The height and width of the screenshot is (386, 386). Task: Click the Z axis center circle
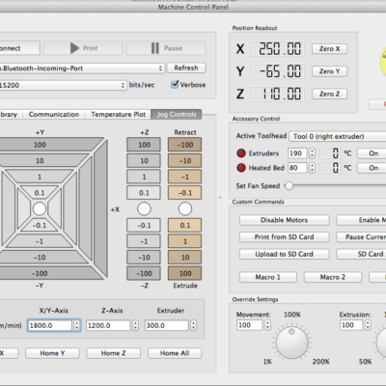coord(144,208)
